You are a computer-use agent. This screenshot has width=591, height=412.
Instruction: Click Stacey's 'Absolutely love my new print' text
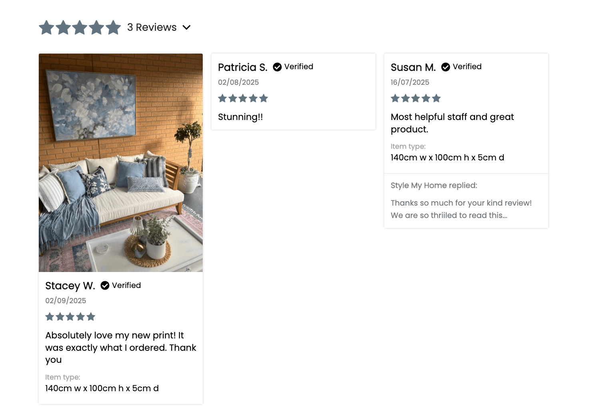click(121, 348)
